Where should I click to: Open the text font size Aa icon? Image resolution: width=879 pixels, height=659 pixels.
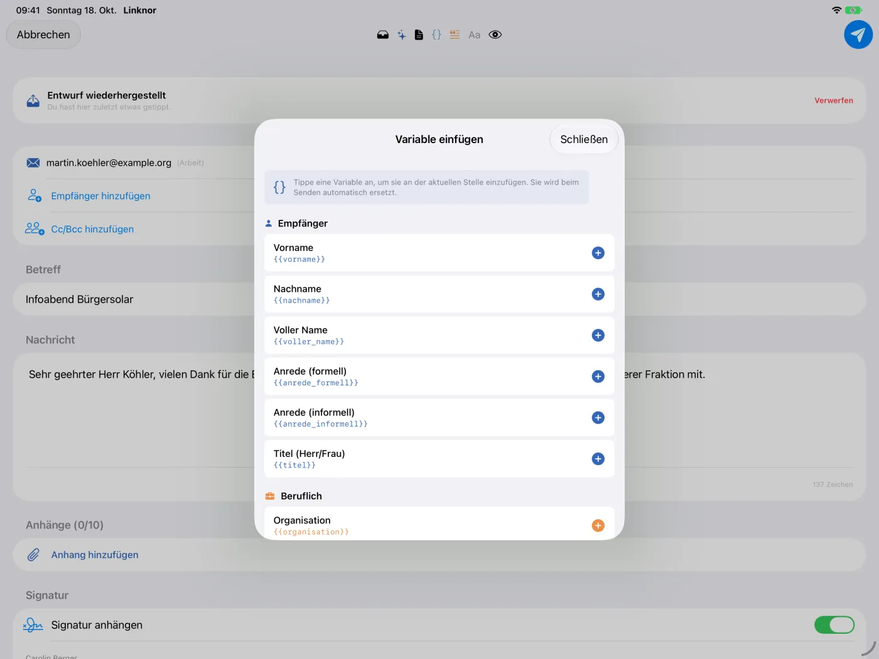(x=474, y=35)
